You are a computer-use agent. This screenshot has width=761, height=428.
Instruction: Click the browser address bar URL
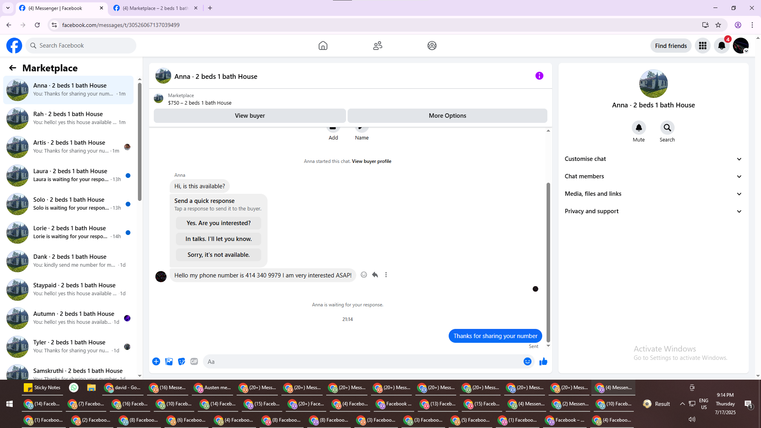[x=121, y=25]
